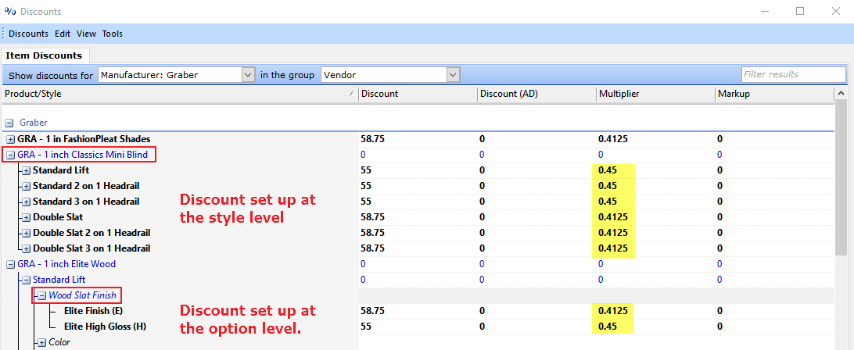Click Discount 55 for Standard 2 on 1 Headrail

point(366,186)
